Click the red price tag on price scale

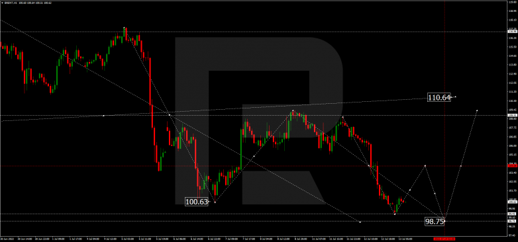[513, 166]
